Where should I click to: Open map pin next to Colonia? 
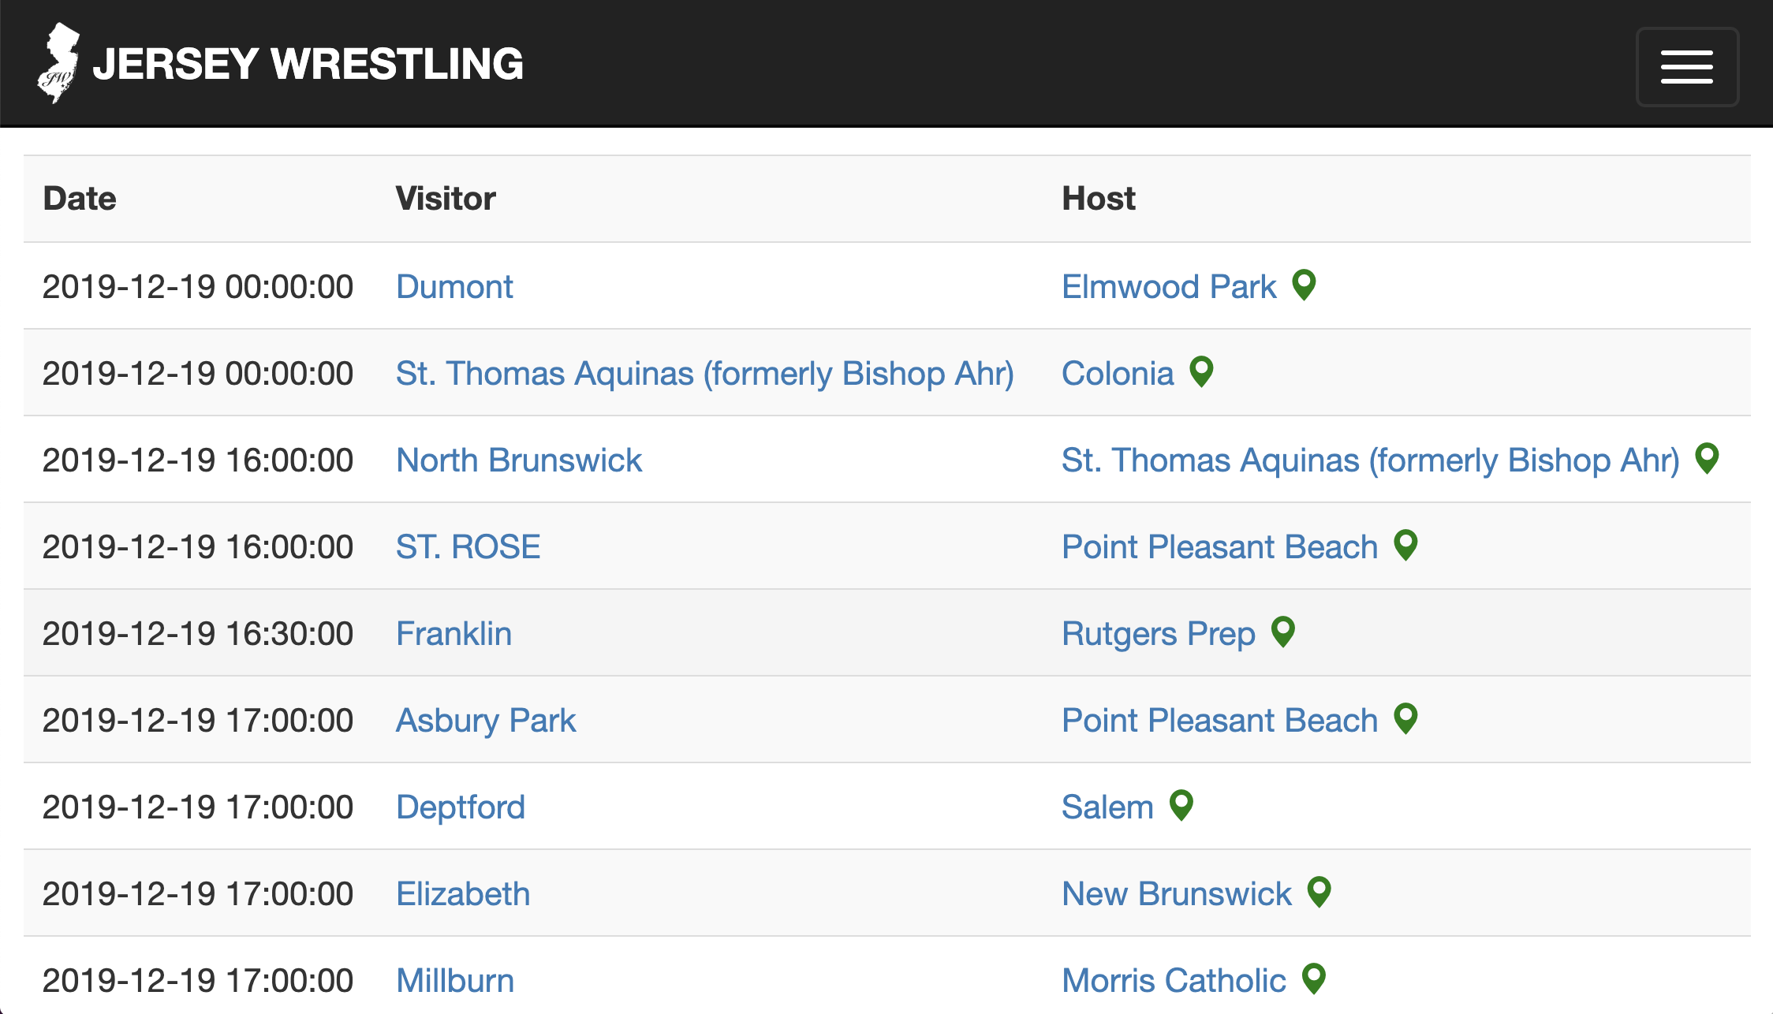tap(1201, 371)
